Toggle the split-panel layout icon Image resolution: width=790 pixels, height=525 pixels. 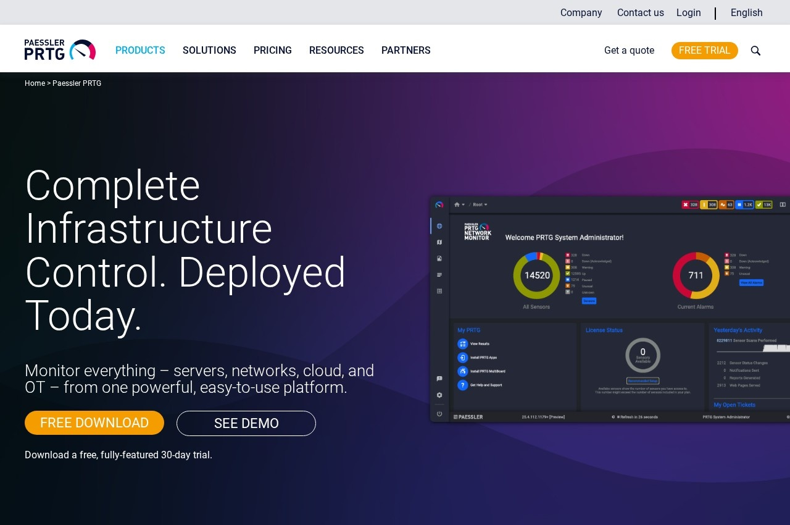tap(783, 204)
